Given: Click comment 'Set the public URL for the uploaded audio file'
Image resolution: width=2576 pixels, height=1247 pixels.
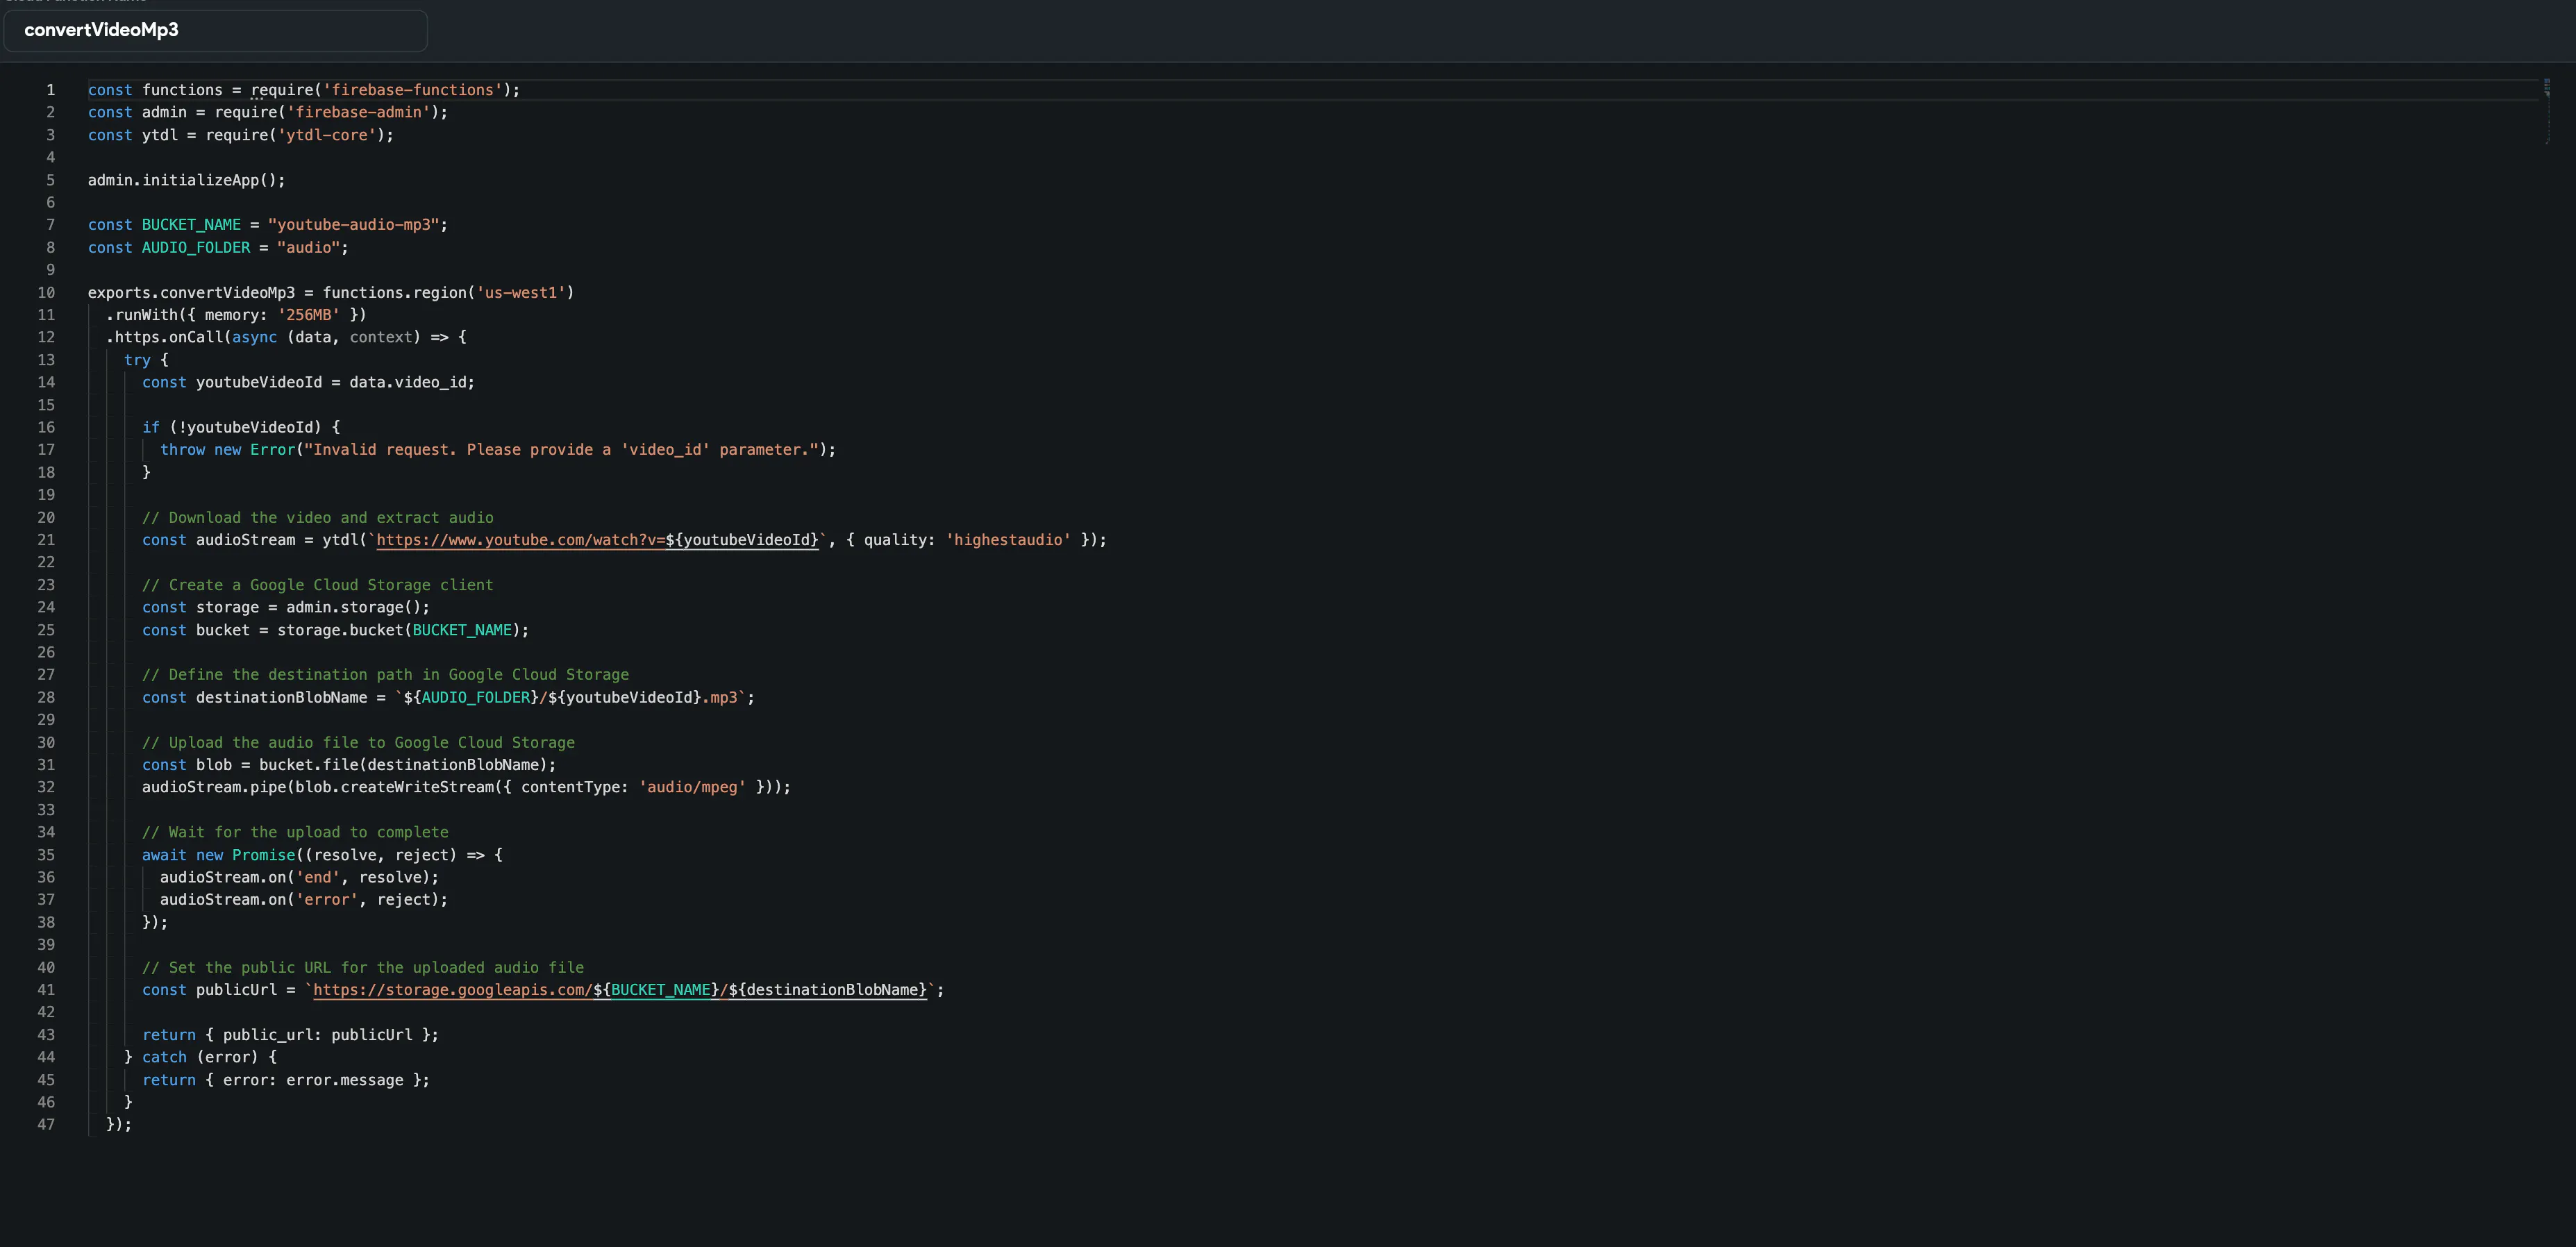Looking at the screenshot, I should pyautogui.click(x=362, y=967).
